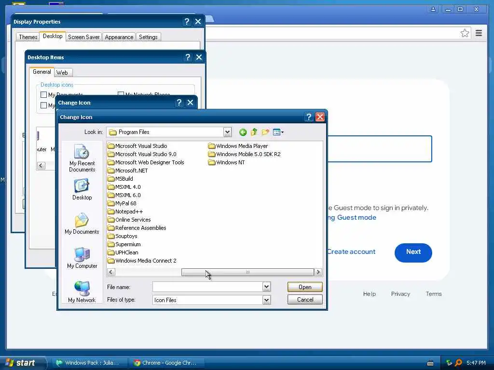Go back using the green Back arrow icon

click(243, 132)
